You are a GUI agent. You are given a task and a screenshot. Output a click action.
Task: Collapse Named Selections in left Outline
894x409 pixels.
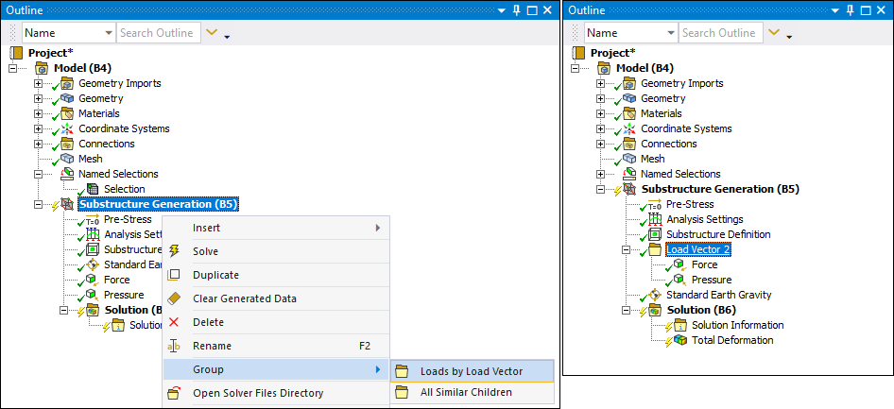[38, 174]
